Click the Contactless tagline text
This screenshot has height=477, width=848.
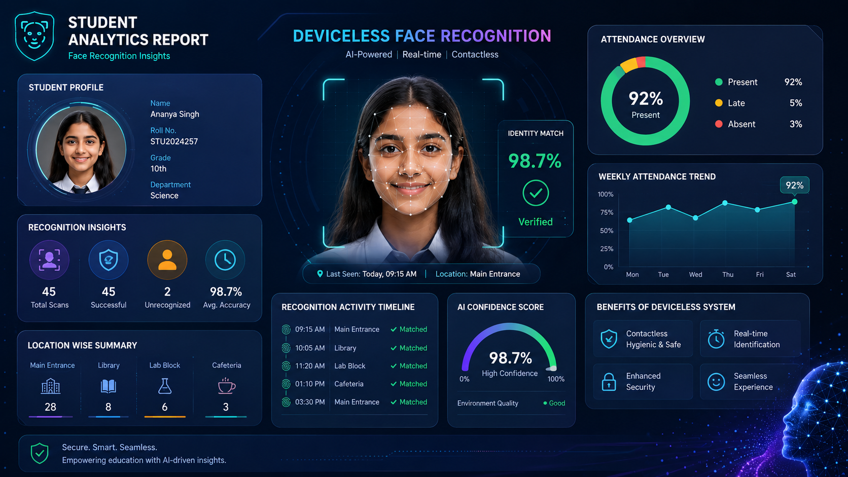475,54
